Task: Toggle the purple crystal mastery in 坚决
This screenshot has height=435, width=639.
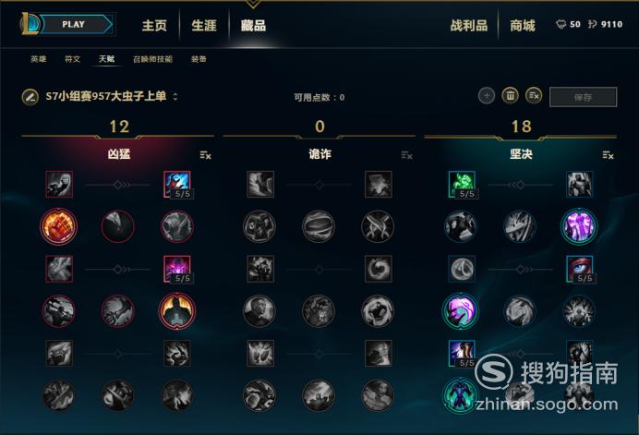Action: [x=579, y=226]
